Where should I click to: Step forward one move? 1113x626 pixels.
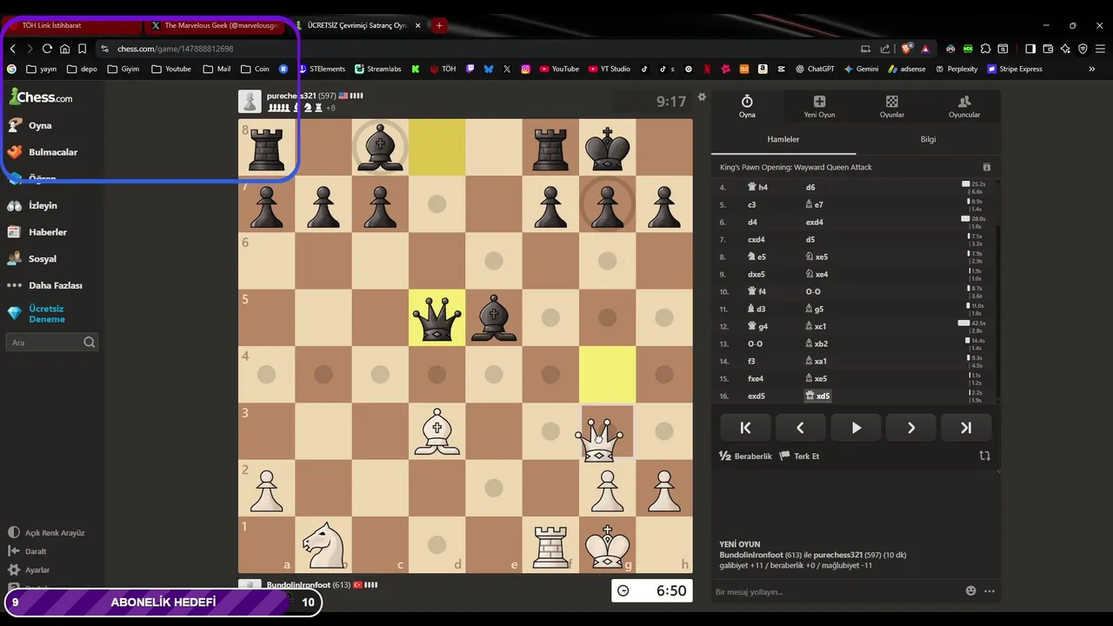click(x=910, y=428)
